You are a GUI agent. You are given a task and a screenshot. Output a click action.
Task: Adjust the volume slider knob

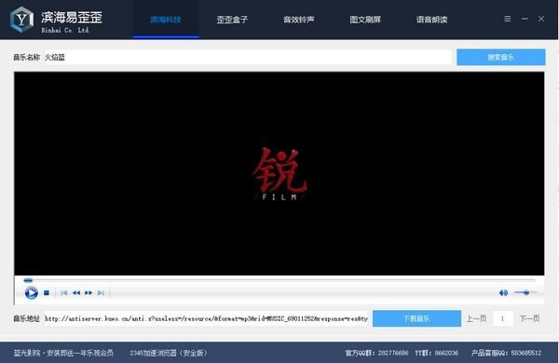tap(526, 292)
